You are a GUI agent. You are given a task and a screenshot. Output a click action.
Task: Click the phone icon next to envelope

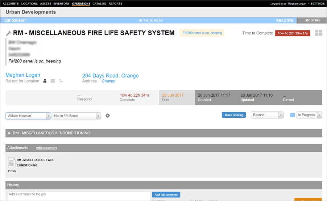pos(61,81)
